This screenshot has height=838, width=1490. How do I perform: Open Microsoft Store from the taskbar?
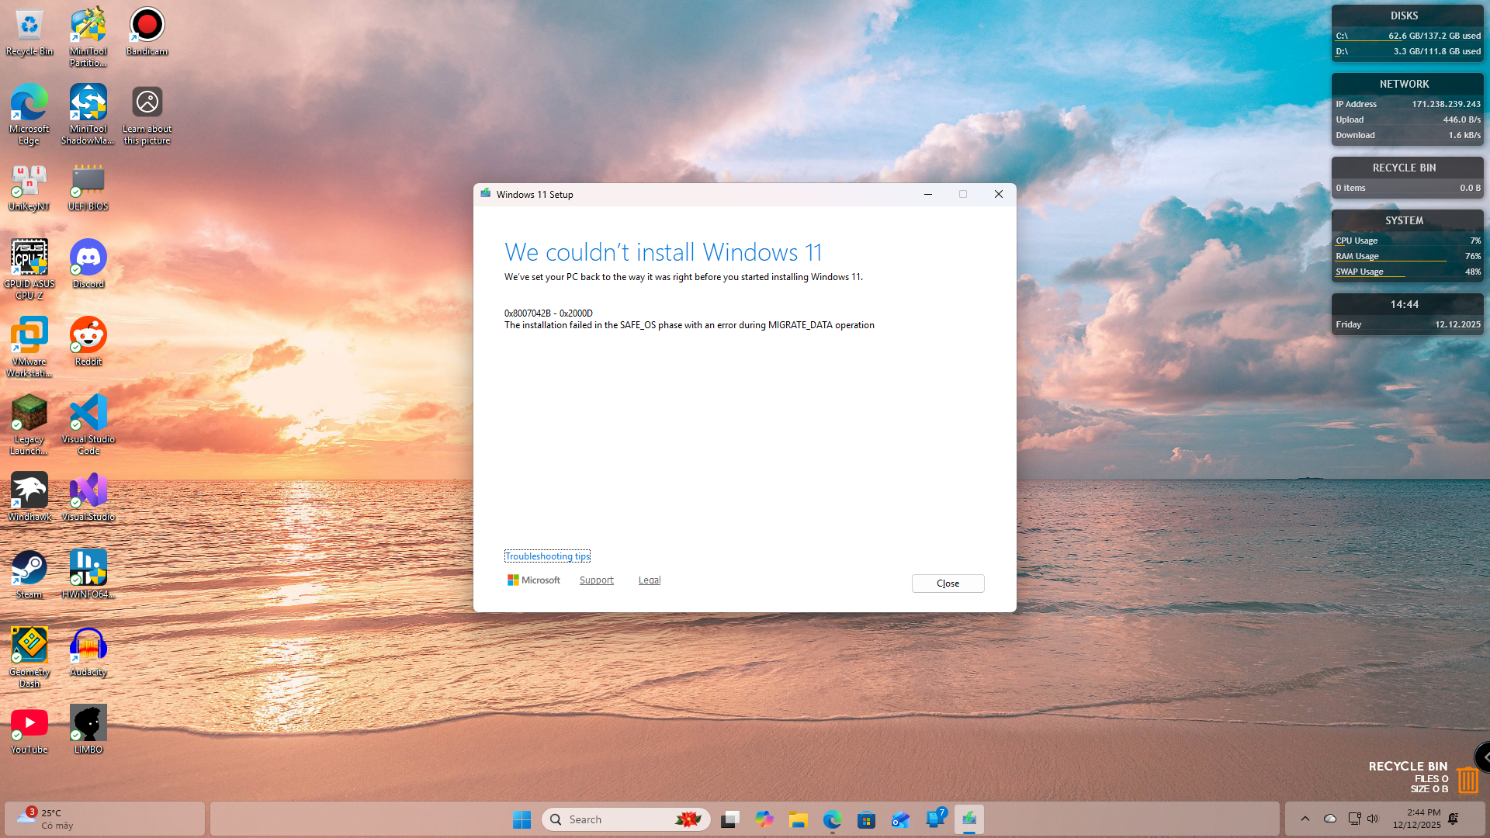point(867,819)
